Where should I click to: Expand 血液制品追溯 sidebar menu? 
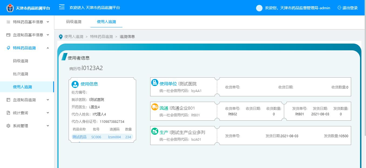coord(27,100)
